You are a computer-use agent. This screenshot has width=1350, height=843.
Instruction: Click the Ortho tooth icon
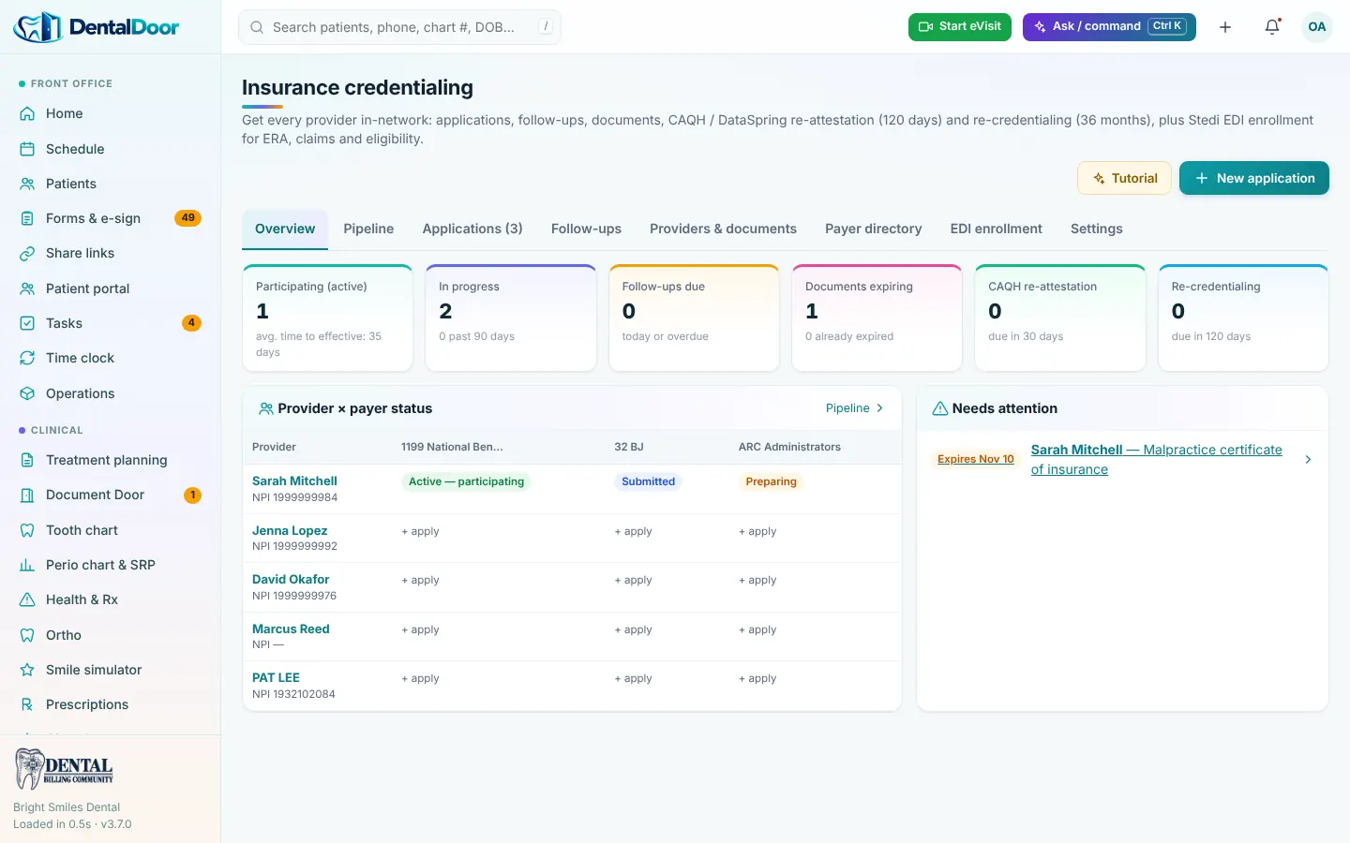click(27, 635)
